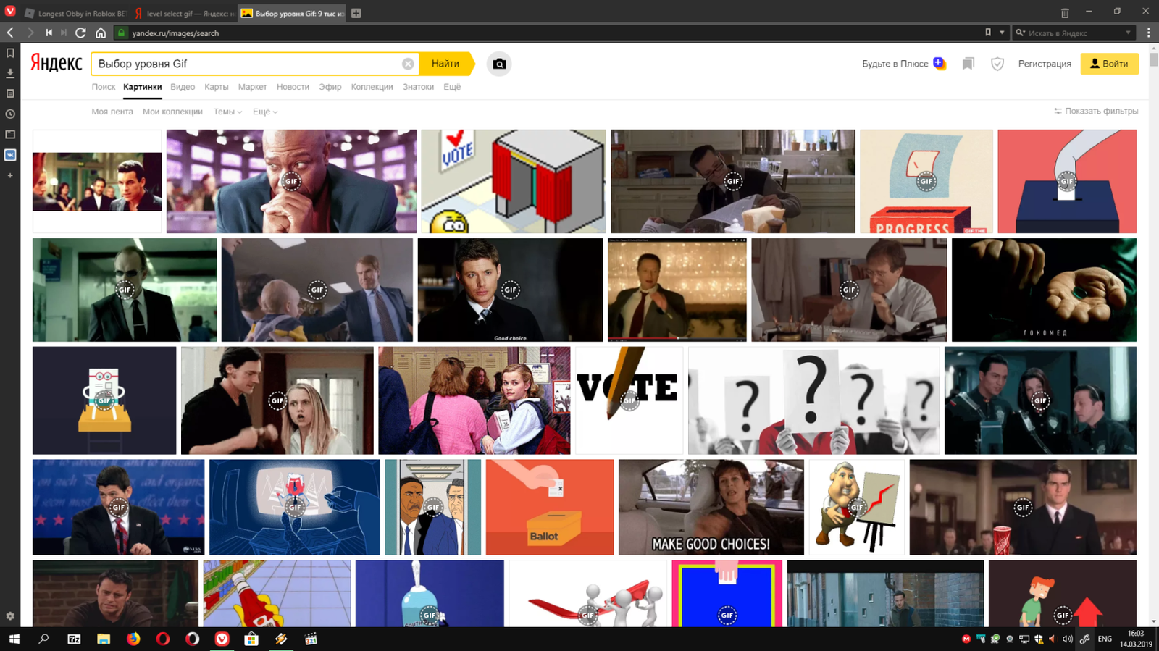This screenshot has height=651, width=1159.
Task: Open the Vivaldi bookmarks panel in sidebar
Action: coord(10,53)
